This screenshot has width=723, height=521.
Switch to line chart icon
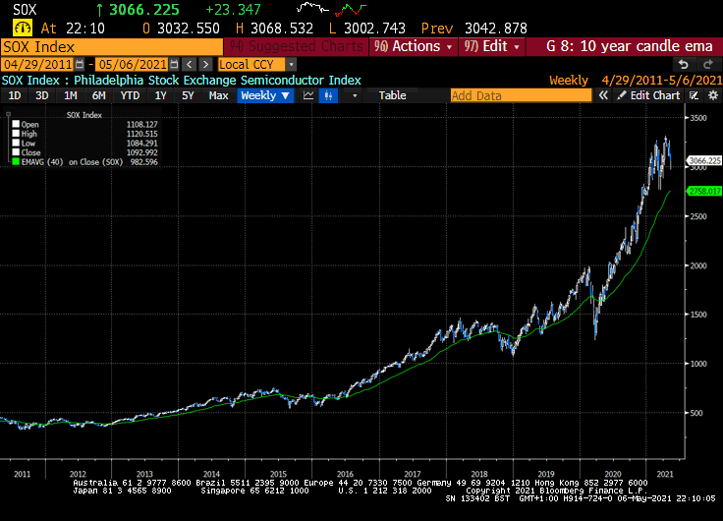tap(308, 95)
